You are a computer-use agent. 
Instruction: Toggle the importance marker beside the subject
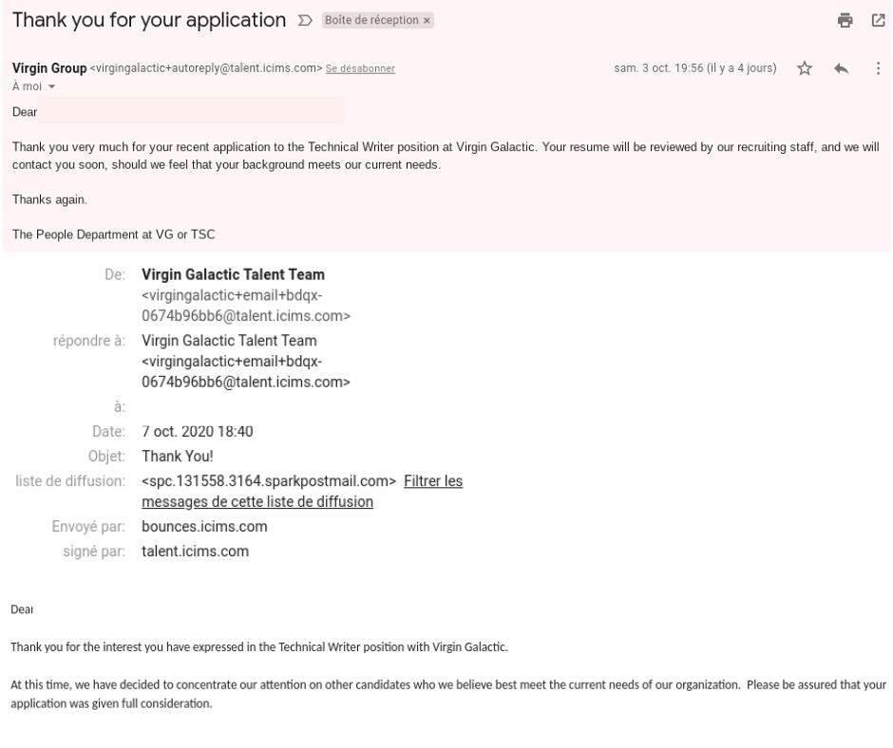tap(305, 21)
